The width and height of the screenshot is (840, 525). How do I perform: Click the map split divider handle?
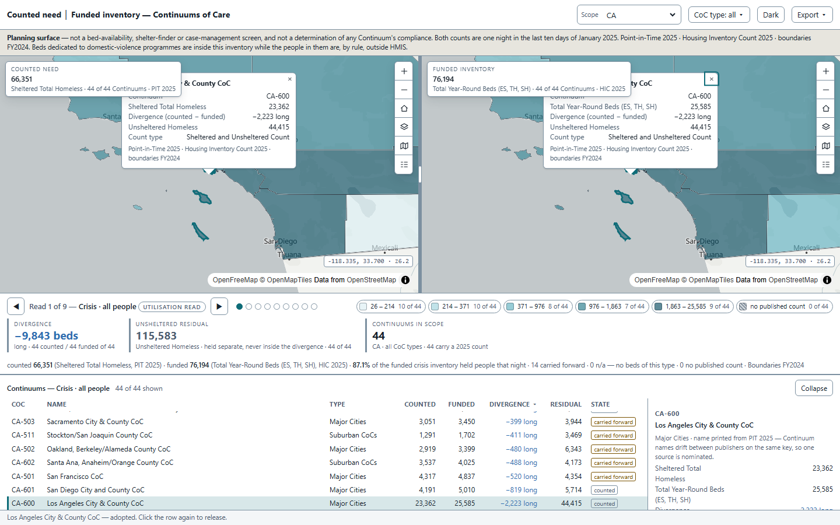point(420,174)
